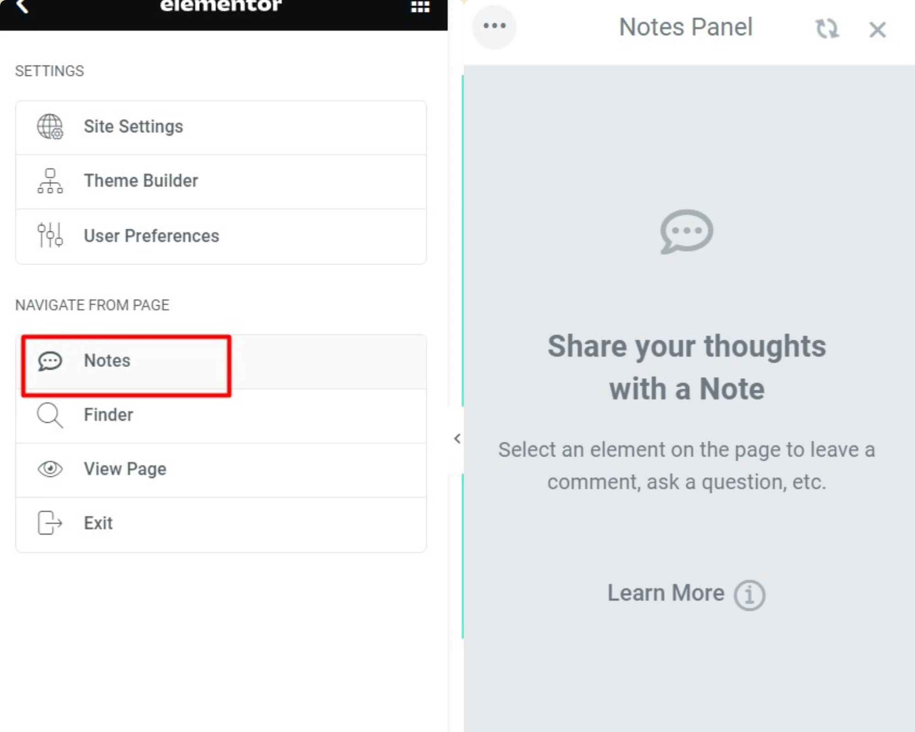Open Theme Builder panel
Image resolution: width=915 pixels, height=732 pixels.
(221, 181)
